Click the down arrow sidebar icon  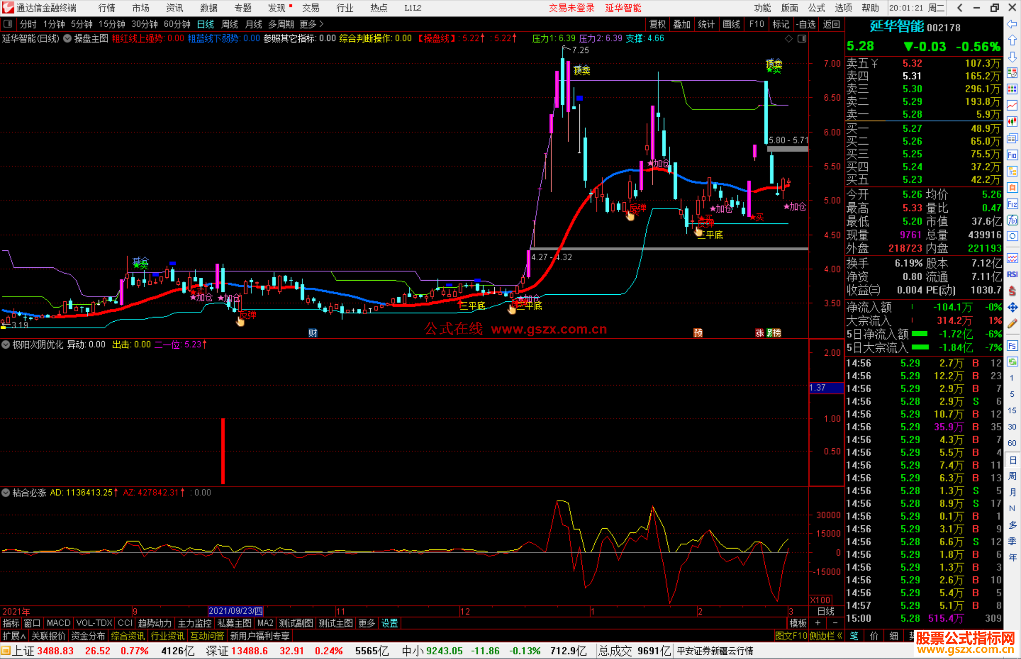[1012, 57]
